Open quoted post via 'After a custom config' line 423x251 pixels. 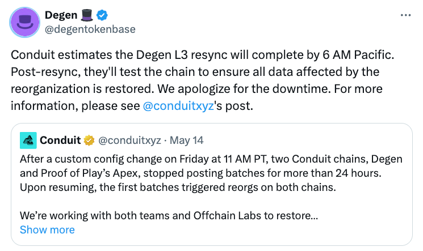pyautogui.click(x=211, y=159)
